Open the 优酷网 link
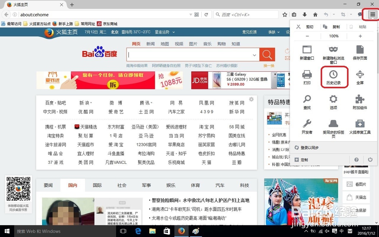This screenshot has width=379, height=237. [x=86, y=112]
